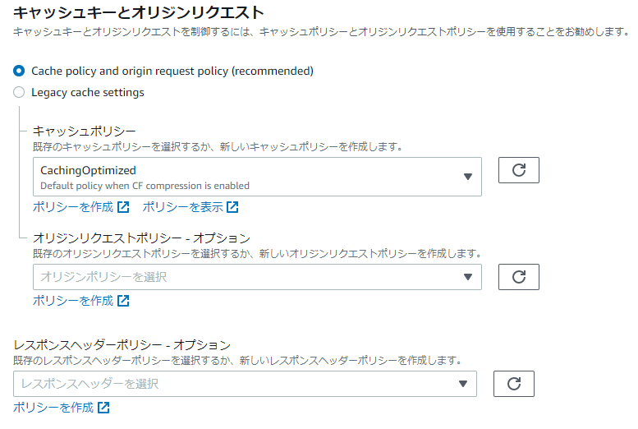Open レスポンスヘッダーを選択 dropdown arrow

(463, 384)
